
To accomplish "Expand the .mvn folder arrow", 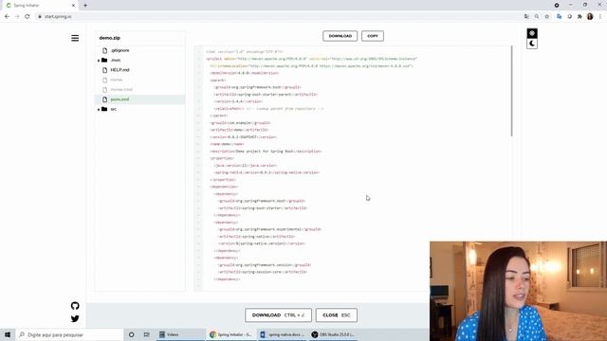I will [x=99, y=61].
